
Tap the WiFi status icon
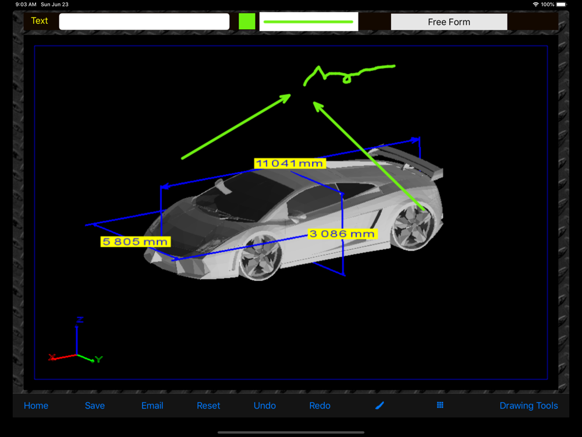coord(535,5)
